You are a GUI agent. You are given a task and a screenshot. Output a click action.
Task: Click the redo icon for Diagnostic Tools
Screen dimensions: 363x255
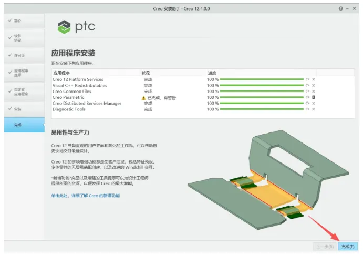(x=307, y=109)
